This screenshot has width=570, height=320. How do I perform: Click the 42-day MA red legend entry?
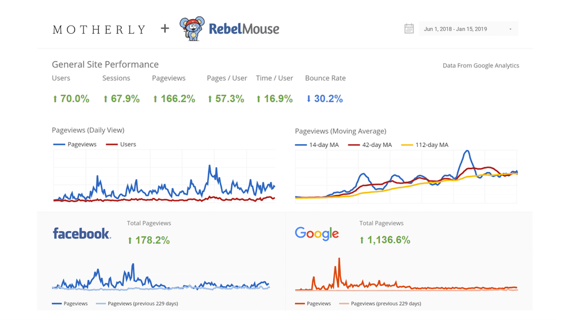370,145
